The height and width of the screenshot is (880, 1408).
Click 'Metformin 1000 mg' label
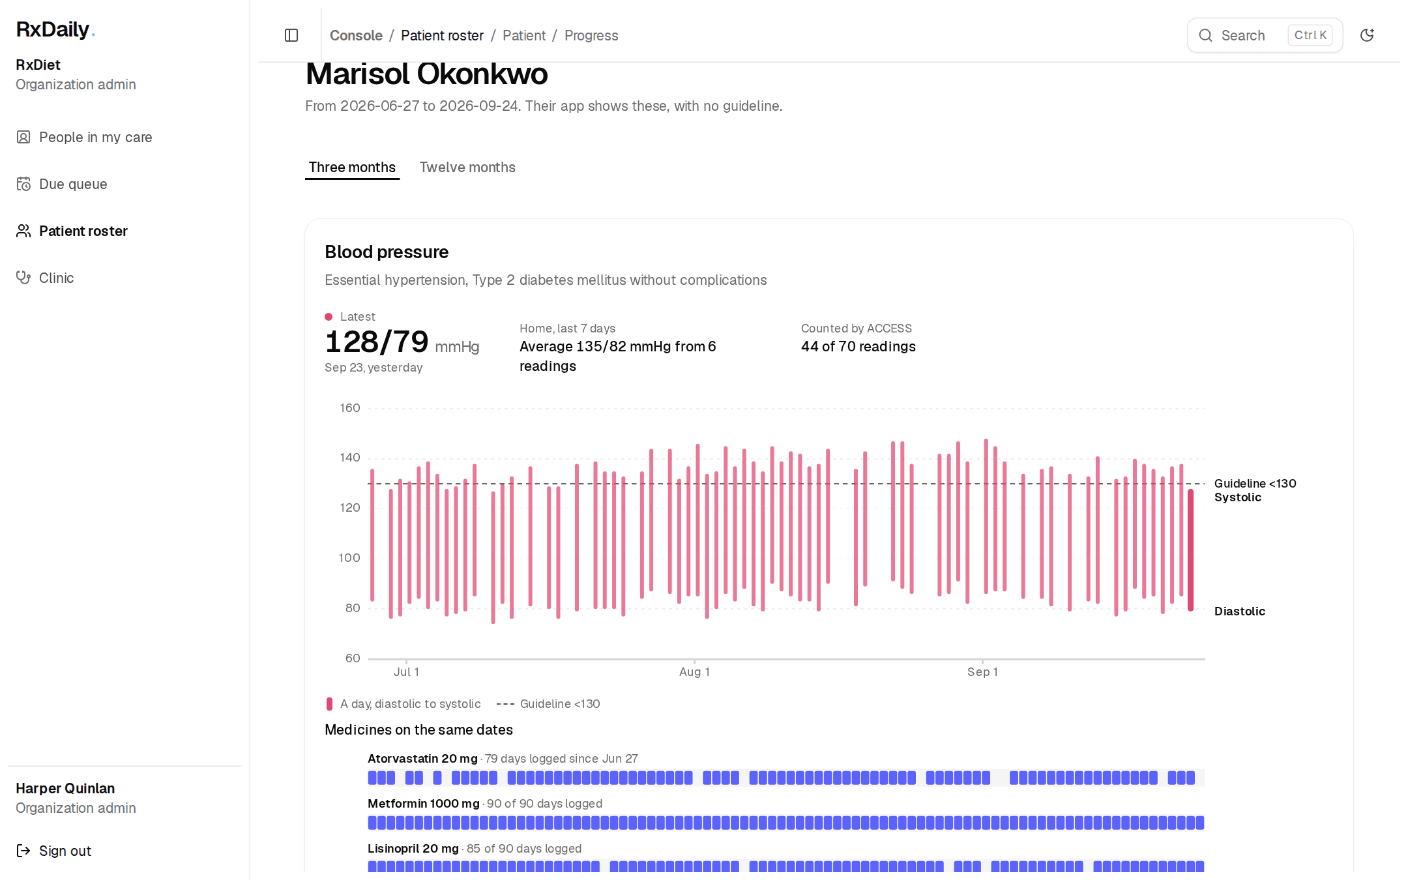click(x=424, y=804)
